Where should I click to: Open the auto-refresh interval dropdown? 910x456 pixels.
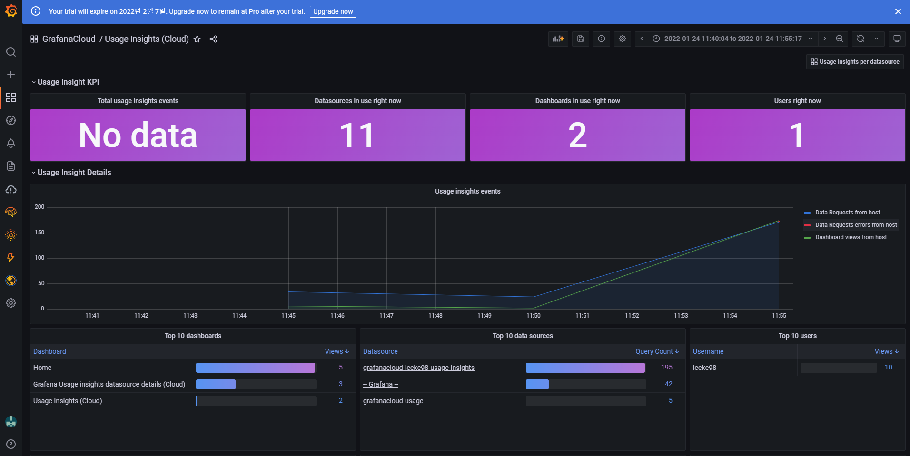point(877,39)
